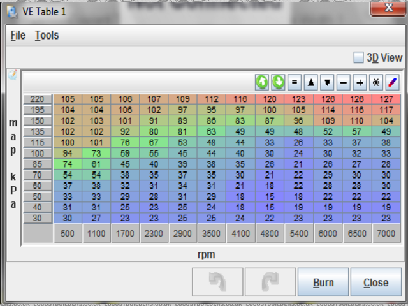Click the black up triangle increment icon
408x306 pixels.
(x=311, y=82)
